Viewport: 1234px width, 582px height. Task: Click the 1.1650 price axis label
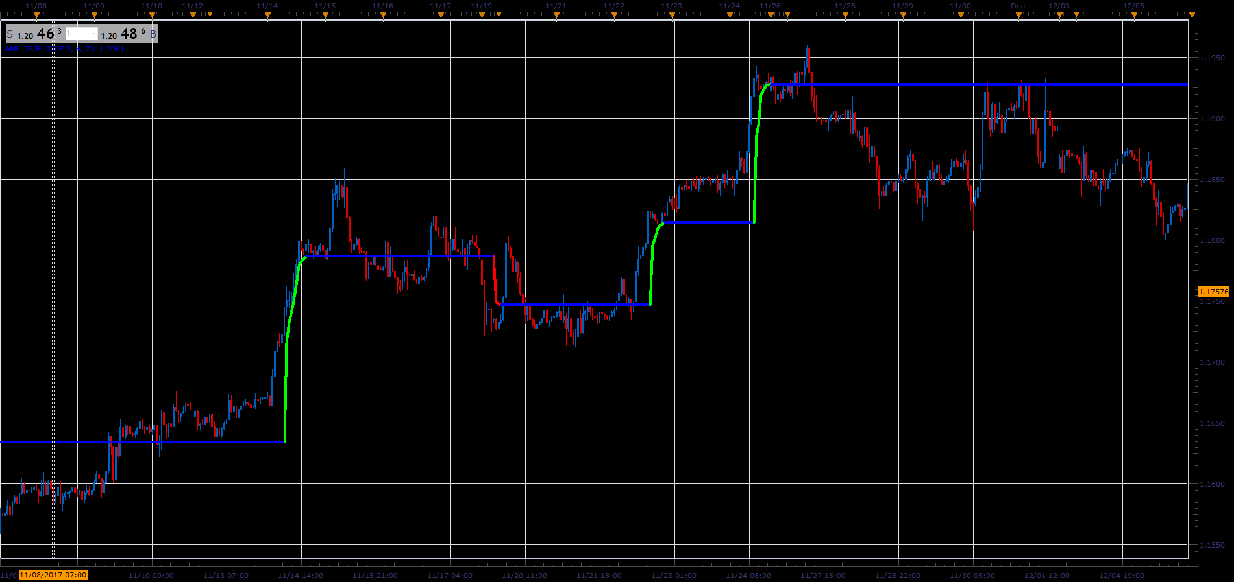pos(1213,423)
